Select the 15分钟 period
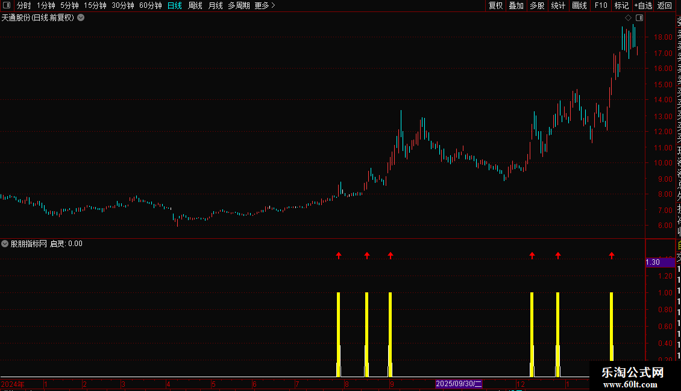The image size is (681, 391). click(95, 5)
